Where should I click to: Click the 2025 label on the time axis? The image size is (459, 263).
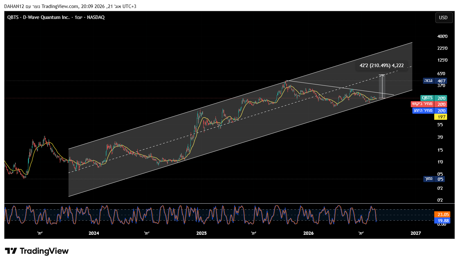(201, 233)
